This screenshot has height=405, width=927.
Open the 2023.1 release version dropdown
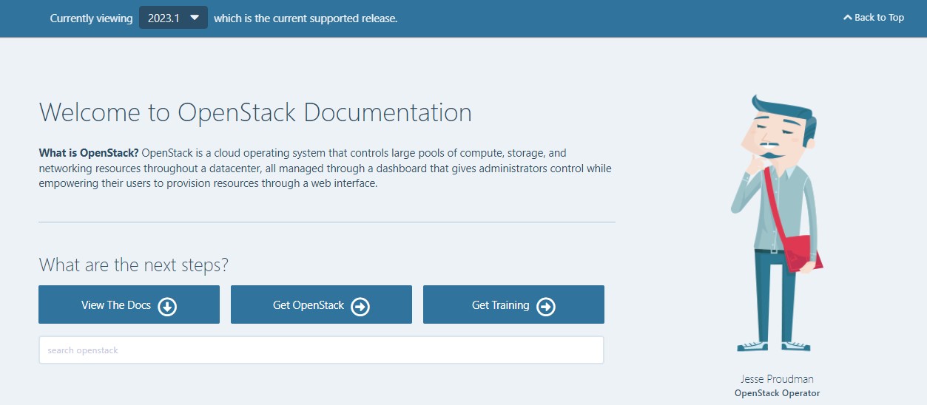point(173,18)
